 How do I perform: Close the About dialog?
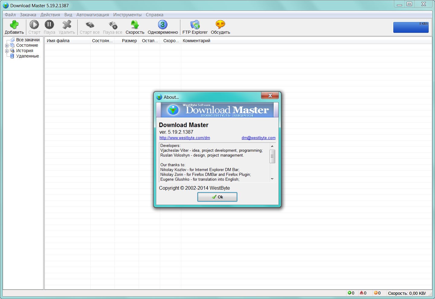pos(270,95)
